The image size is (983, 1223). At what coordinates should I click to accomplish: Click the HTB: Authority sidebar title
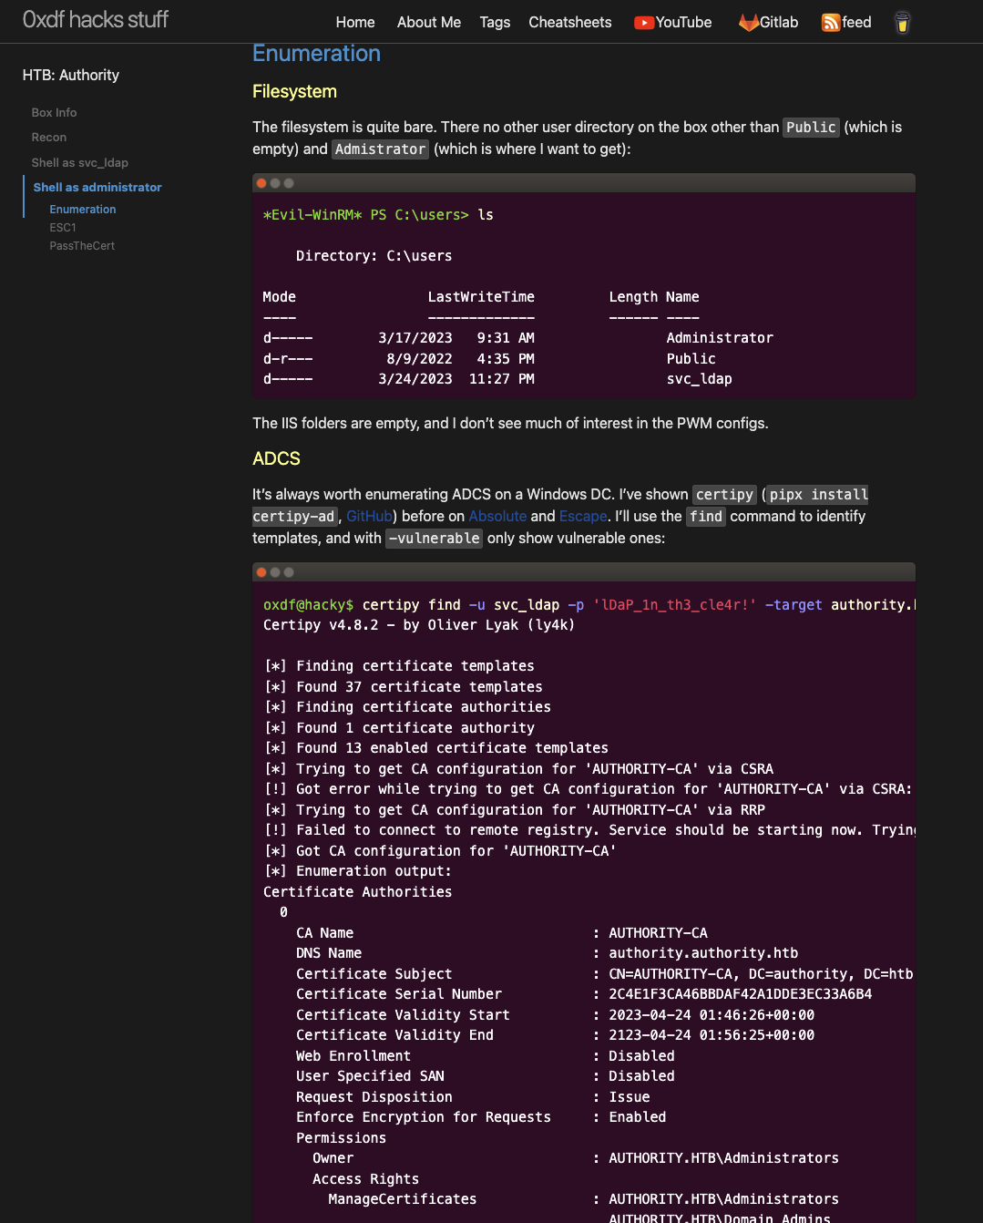click(x=71, y=75)
